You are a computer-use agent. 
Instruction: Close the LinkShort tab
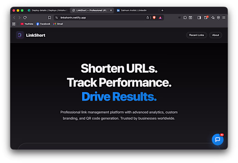(111, 10)
